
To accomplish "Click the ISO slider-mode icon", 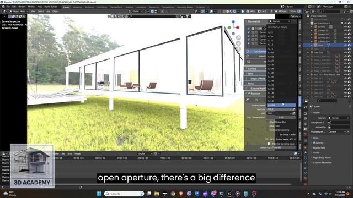I will coord(294,113).
